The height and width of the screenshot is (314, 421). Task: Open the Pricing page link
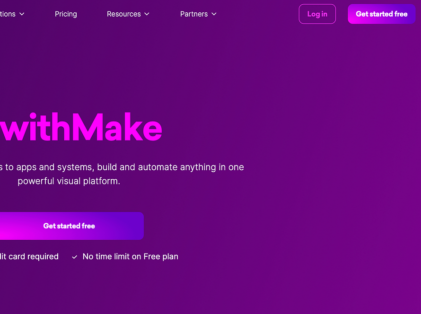[66, 14]
